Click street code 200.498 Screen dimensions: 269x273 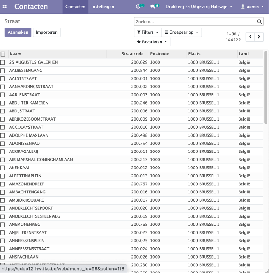click(x=139, y=135)
